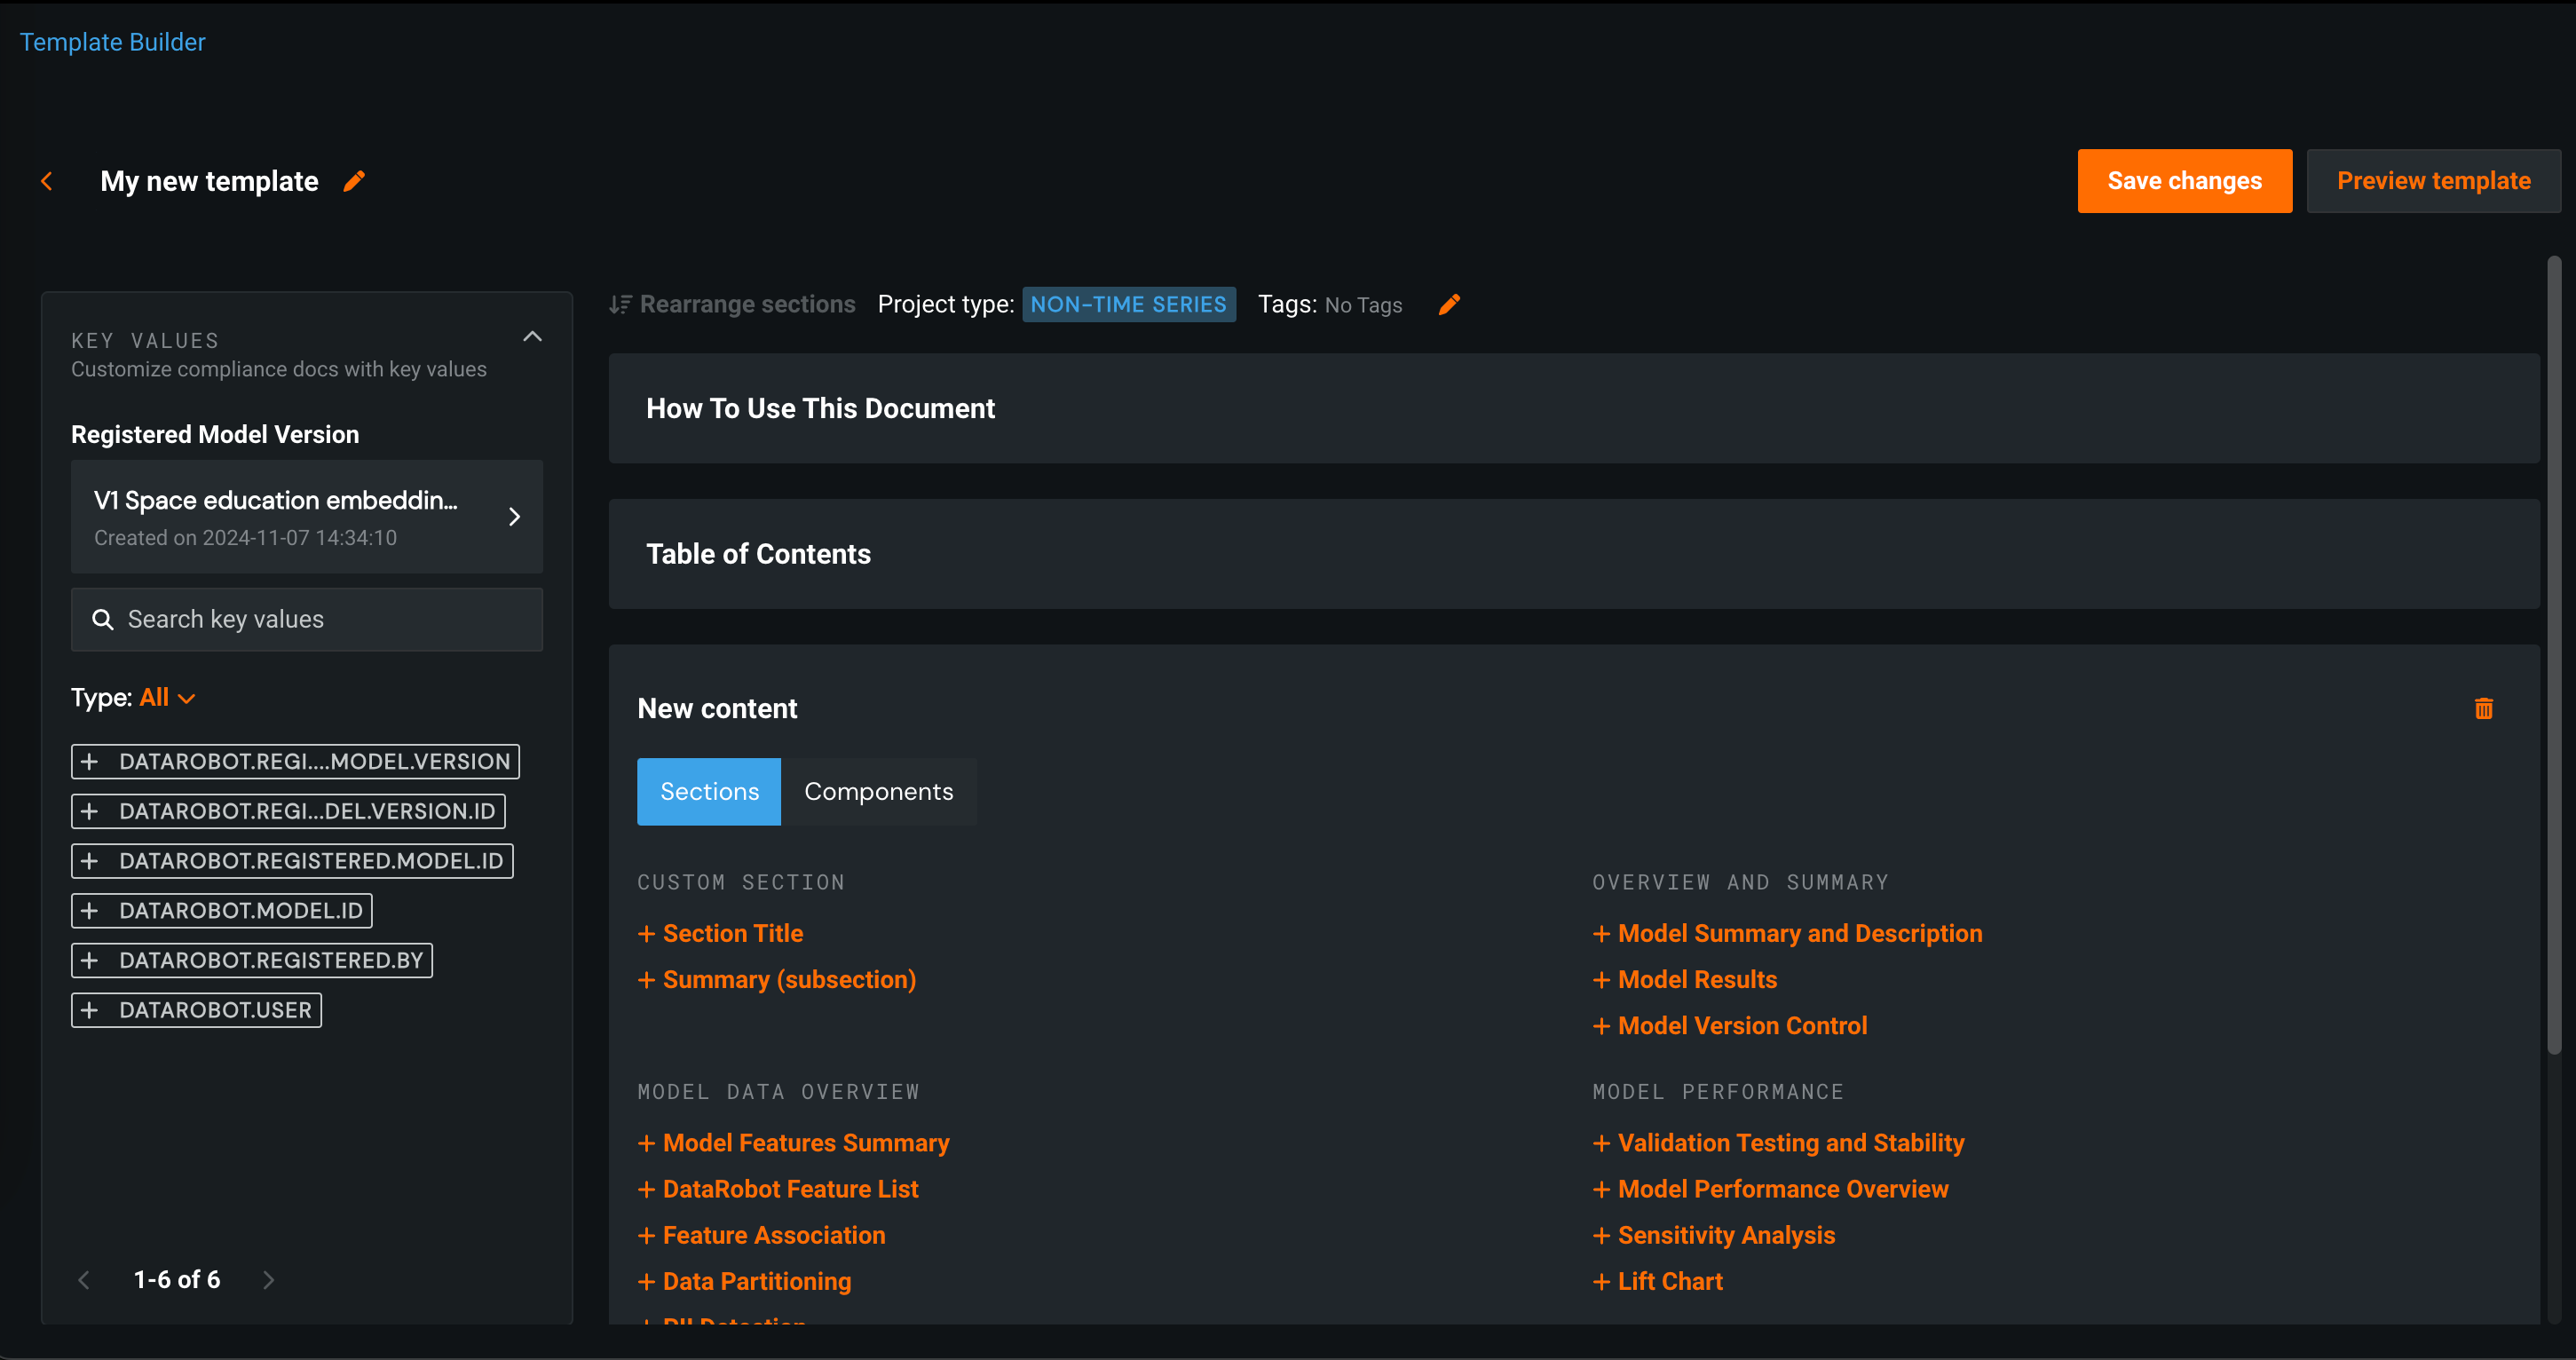This screenshot has height=1360, width=2576.
Task: Go to next key values page
Action: [268, 1280]
